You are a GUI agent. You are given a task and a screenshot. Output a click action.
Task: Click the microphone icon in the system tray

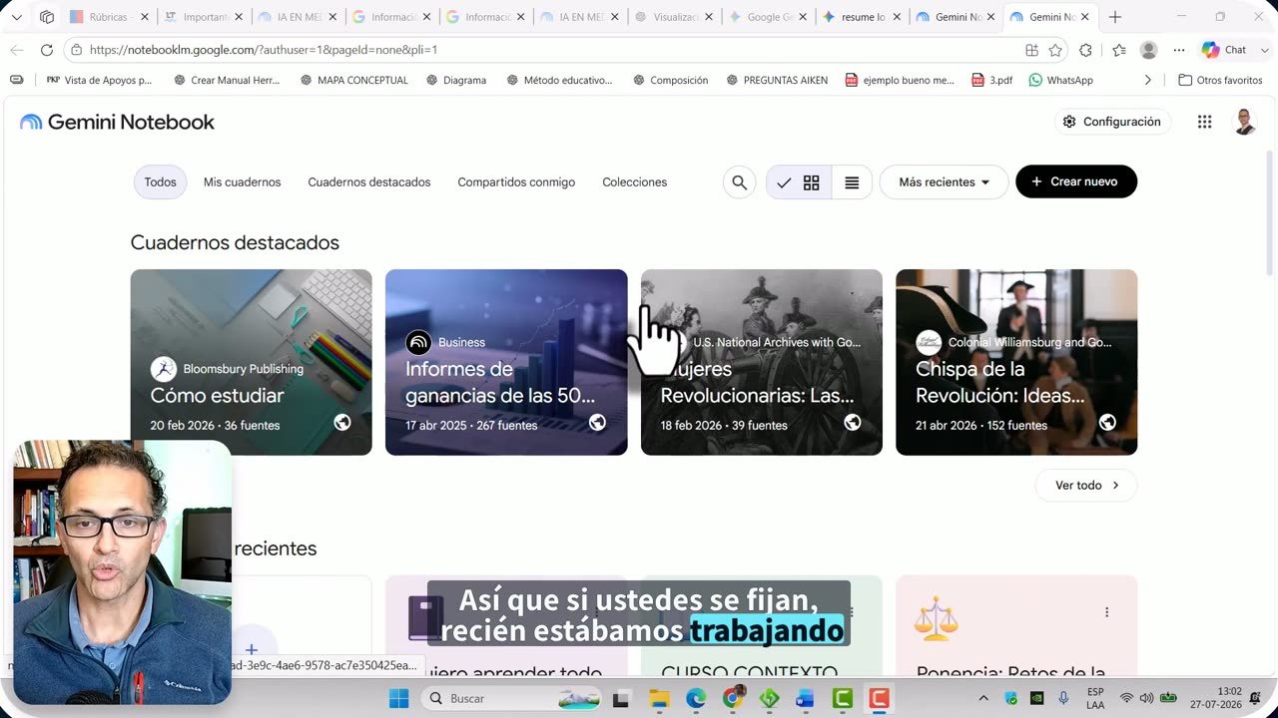(1064, 699)
